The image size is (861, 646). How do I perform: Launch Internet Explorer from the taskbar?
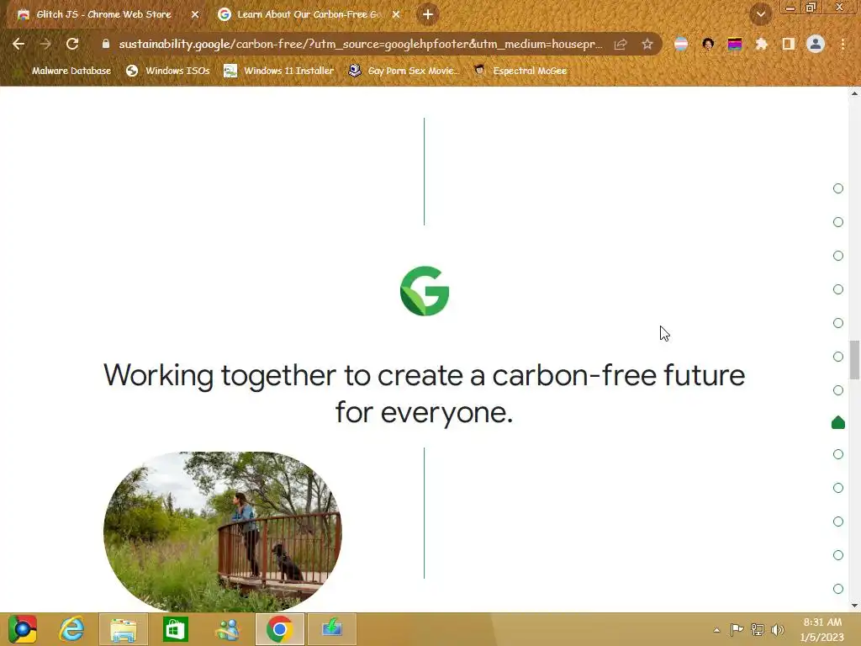(x=71, y=629)
